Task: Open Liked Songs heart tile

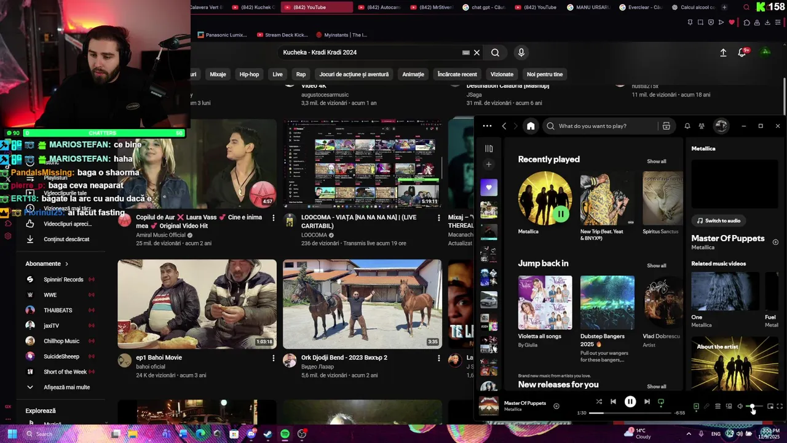Action: [x=489, y=188]
